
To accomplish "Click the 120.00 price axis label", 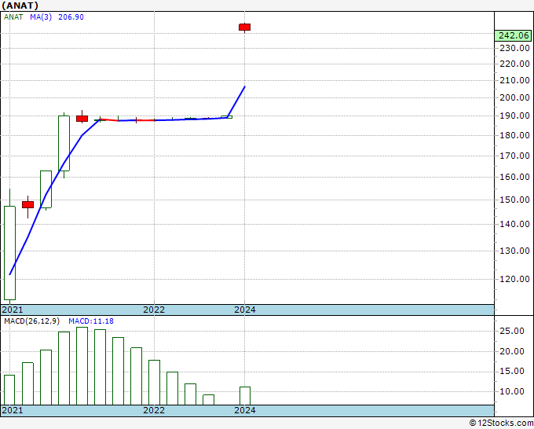I will [x=514, y=279].
